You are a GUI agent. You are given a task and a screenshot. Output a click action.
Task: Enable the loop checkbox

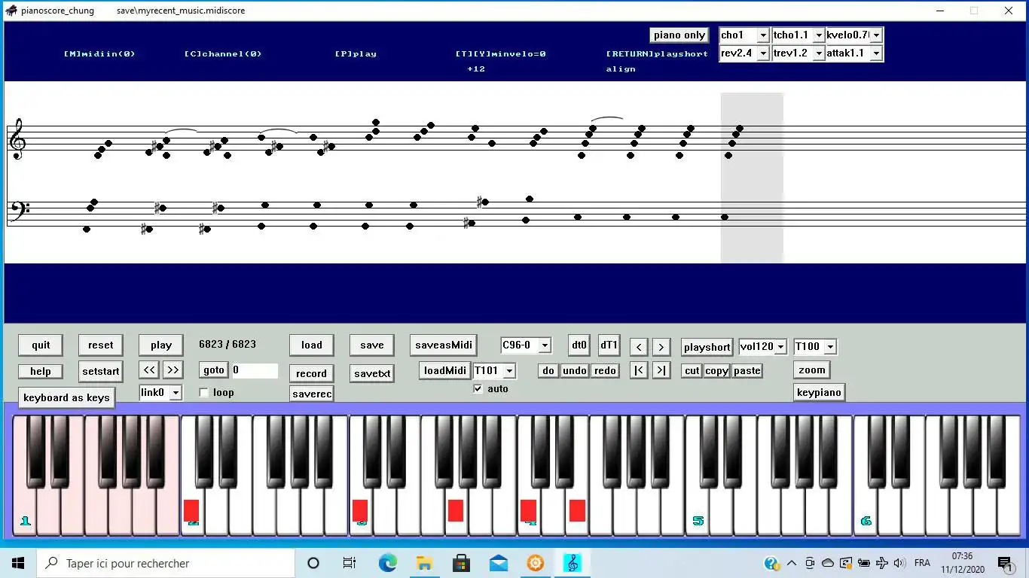click(203, 392)
